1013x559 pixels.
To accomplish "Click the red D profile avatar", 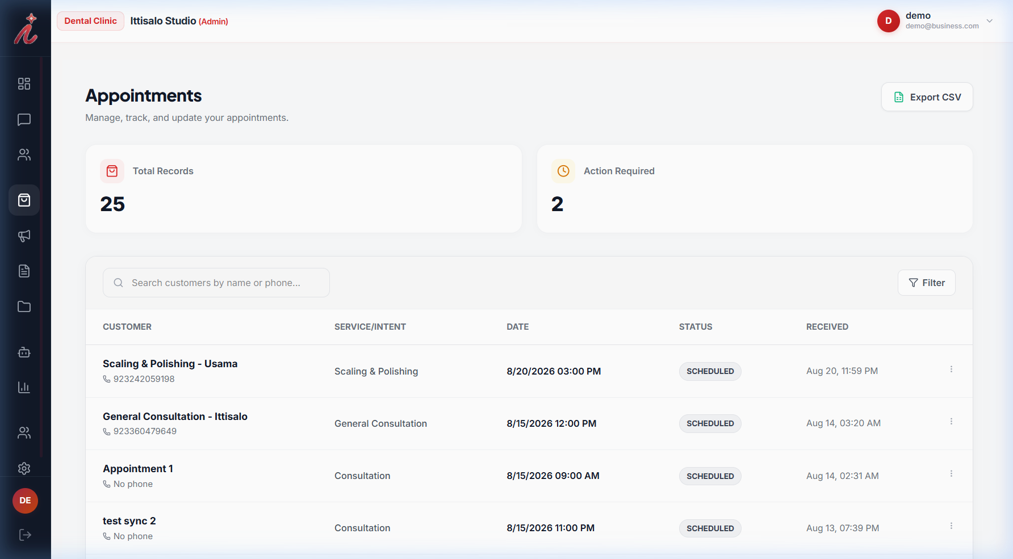I will click(888, 21).
